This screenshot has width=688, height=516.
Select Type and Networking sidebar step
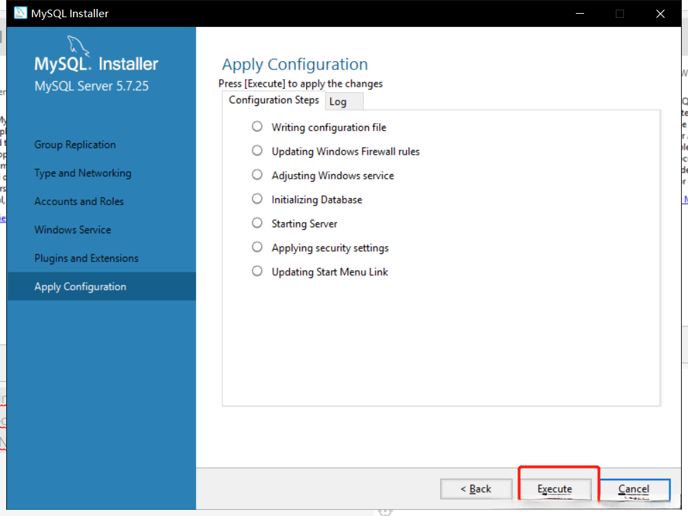point(83,173)
